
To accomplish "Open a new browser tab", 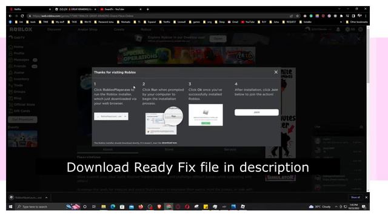I will [148, 9].
